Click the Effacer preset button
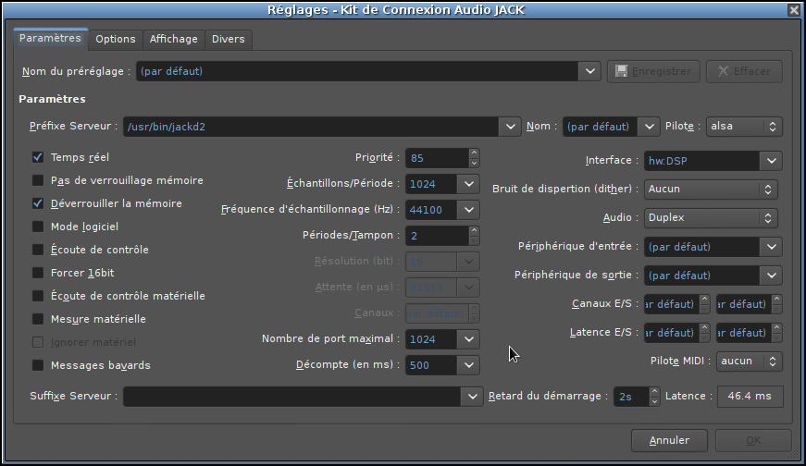806x466 pixels. pos(744,71)
